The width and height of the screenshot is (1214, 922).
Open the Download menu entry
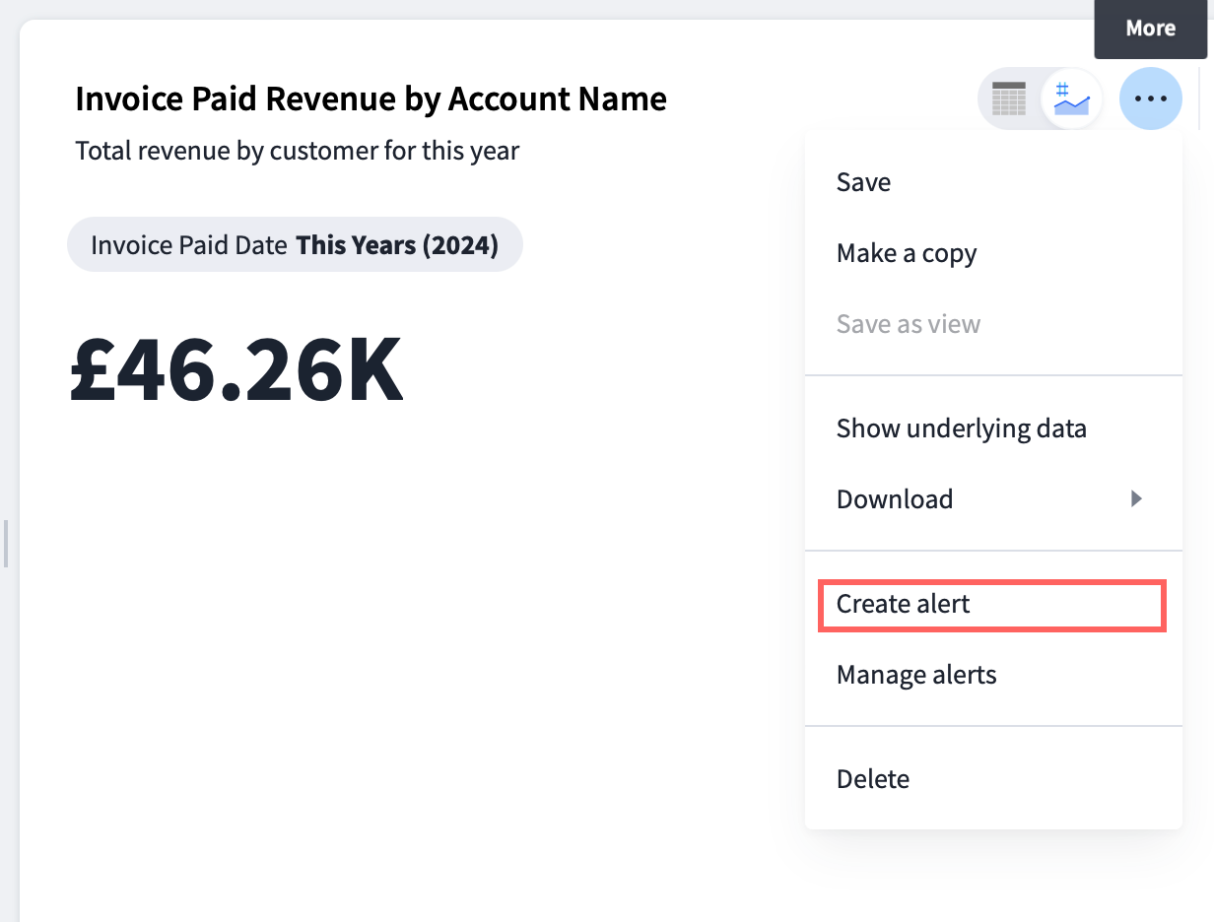click(895, 499)
